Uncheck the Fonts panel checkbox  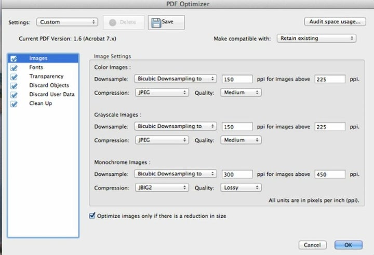(x=14, y=68)
